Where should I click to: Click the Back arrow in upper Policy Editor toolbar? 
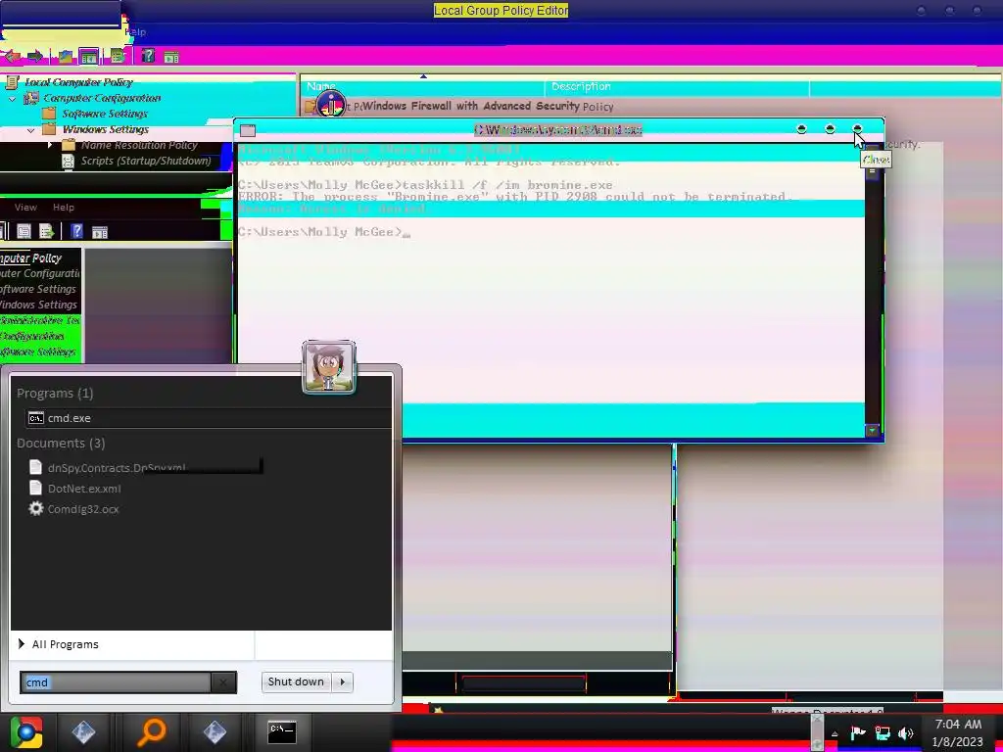click(12, 56)
